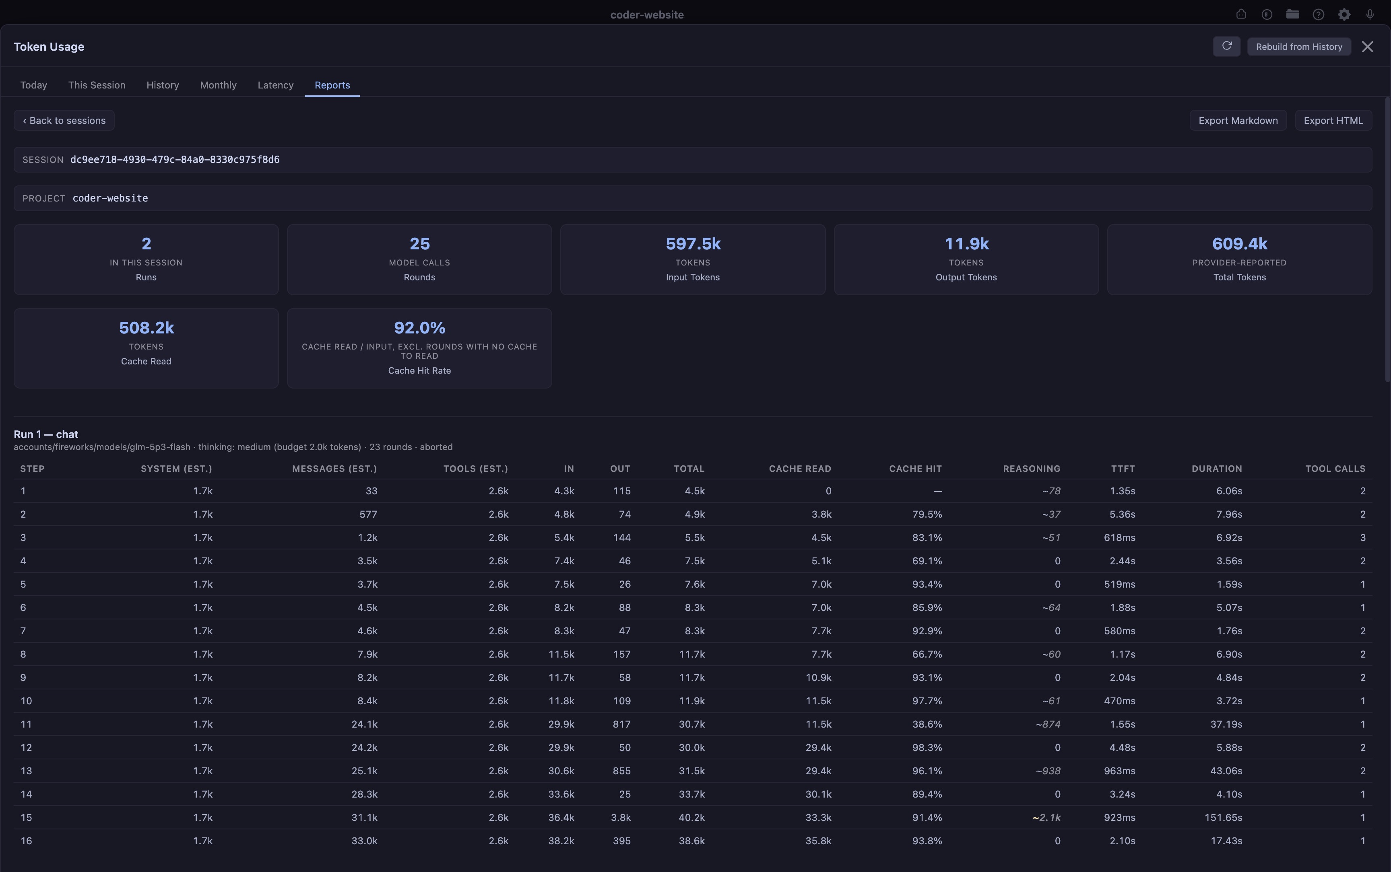
Task: Click the Cache Hit Rate 92.0% value
Action: tap(419, 328)
